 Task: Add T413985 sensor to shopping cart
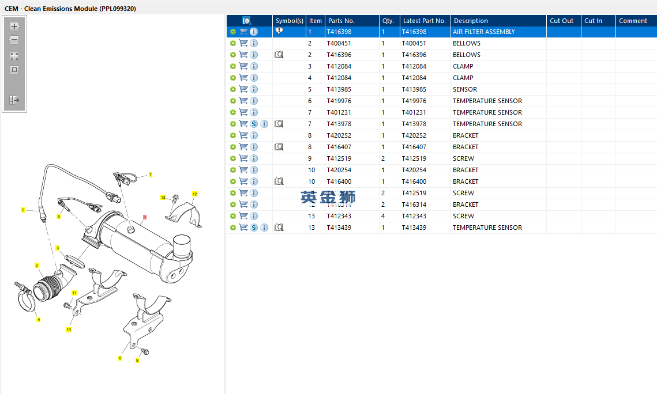coord(243,89)
